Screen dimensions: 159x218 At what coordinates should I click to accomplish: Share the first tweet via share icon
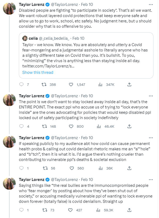pyautogui.click(x=129, y=84)
